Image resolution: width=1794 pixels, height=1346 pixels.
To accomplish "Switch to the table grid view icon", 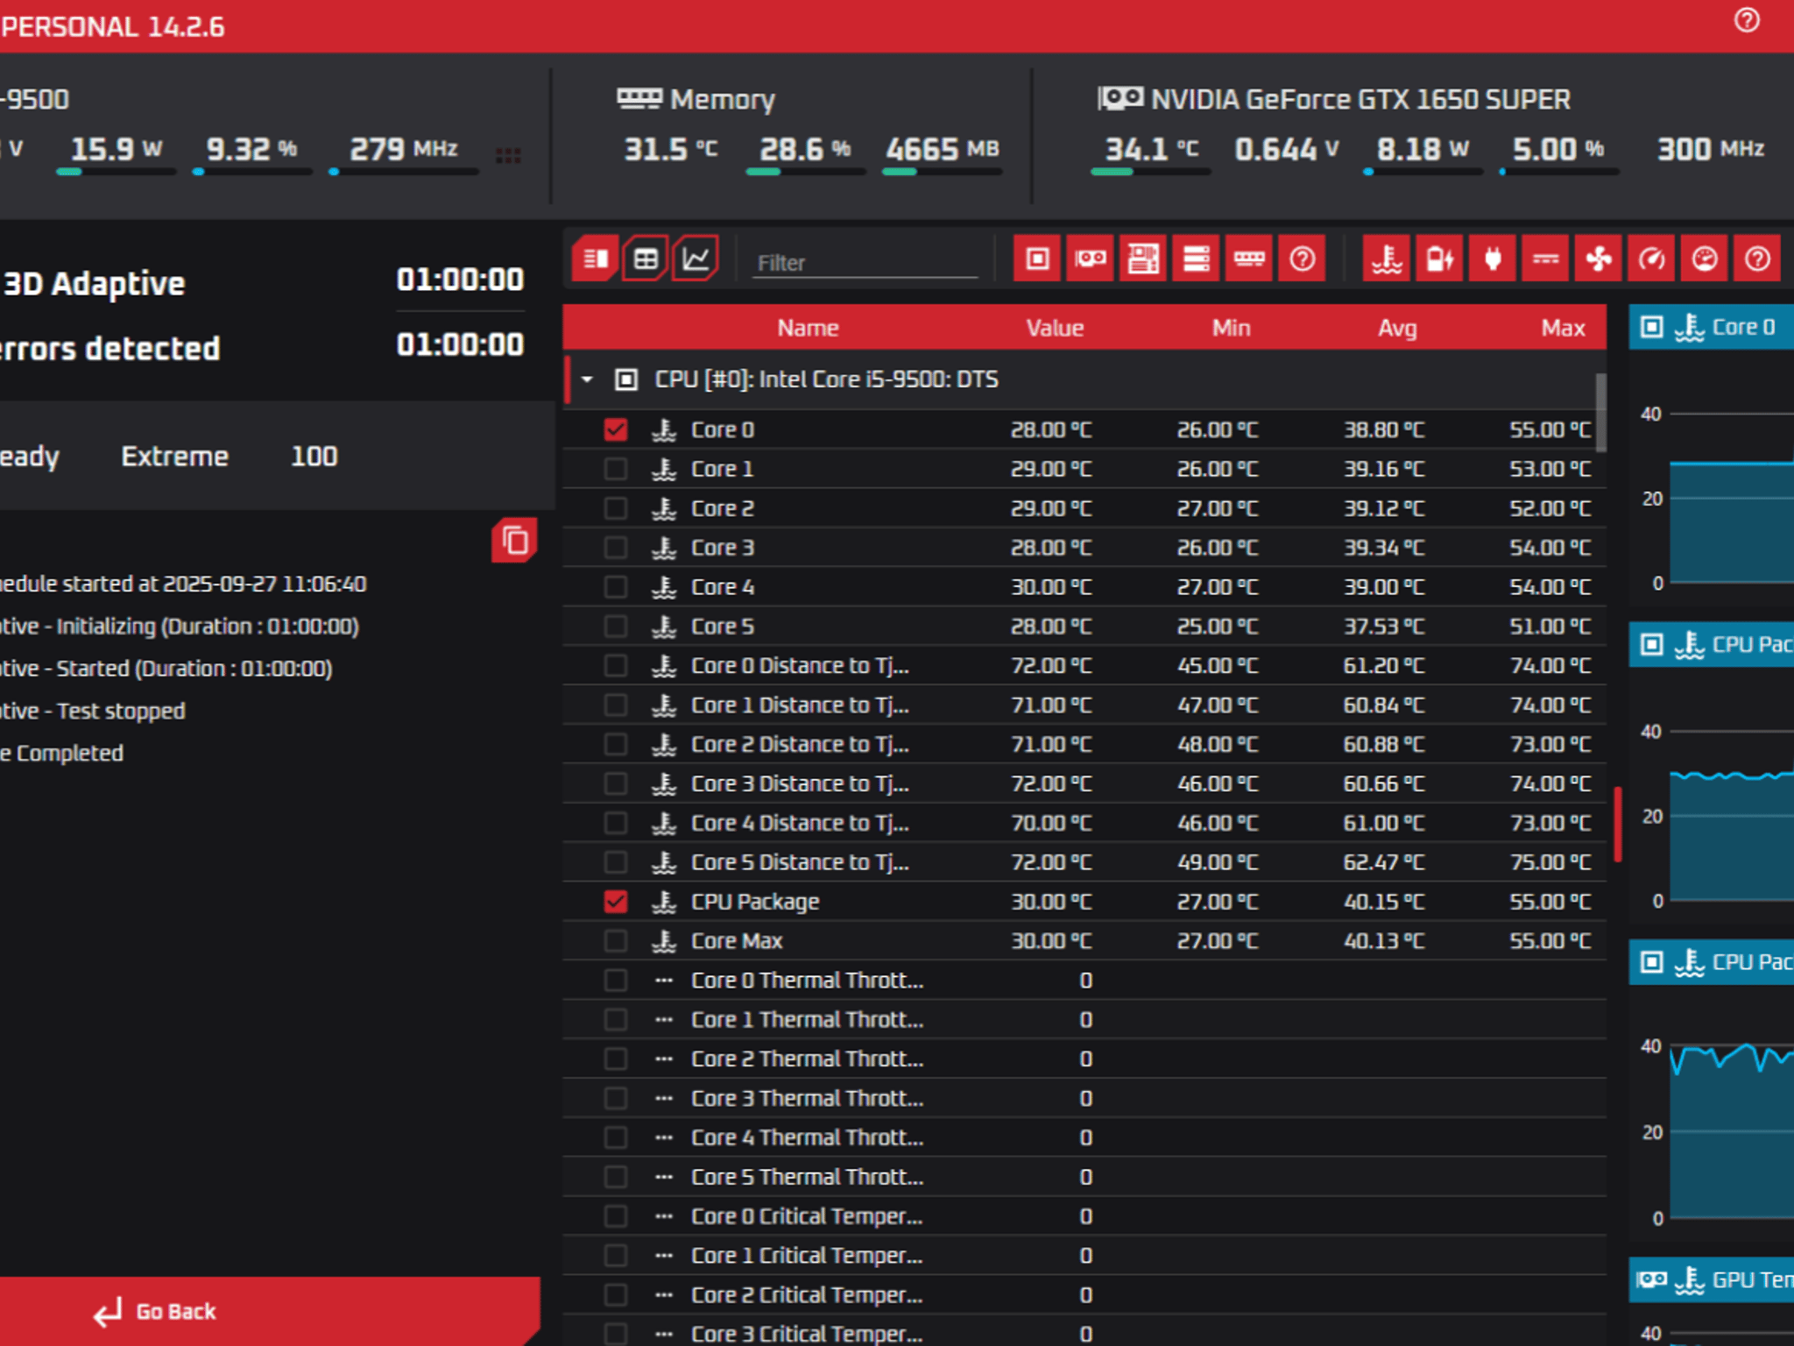I will pyautogui.click(x=646, y=259).
